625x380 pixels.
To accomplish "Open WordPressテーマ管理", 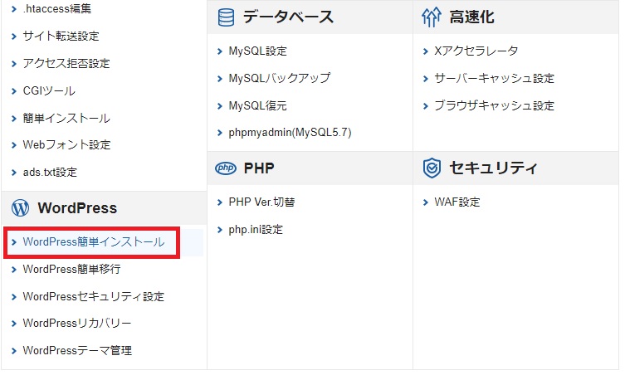I will click(x=77, y=350).
